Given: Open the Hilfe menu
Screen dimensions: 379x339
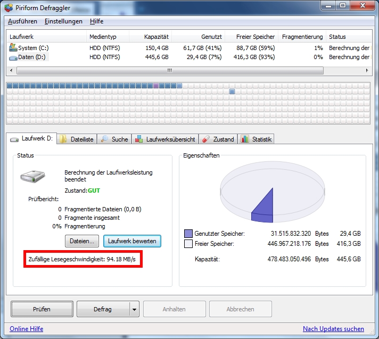Looking at the screenshot, I should (96, 21).
